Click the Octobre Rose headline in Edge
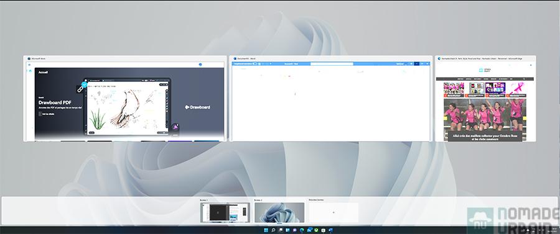 point(485,137)
